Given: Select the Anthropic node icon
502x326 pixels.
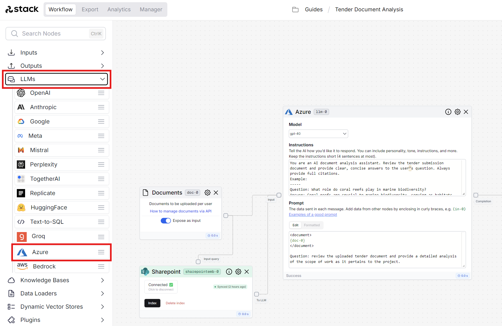Looking at the screenshot, I should point(21,107).
